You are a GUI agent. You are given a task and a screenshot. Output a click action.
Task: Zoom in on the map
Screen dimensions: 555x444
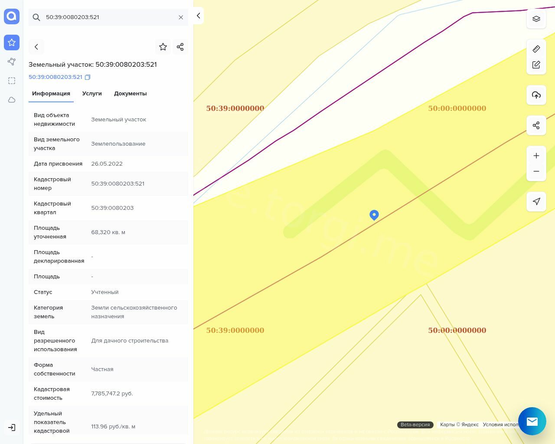tap(536, 156)
